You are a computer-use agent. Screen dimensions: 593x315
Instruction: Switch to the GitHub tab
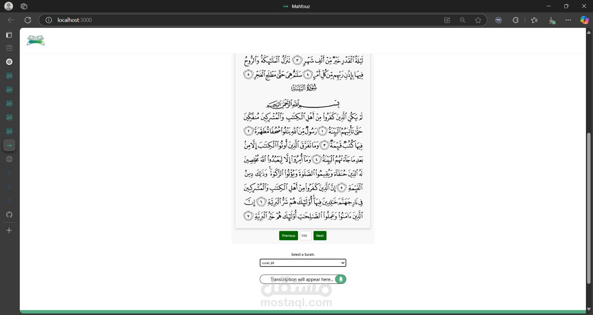coord(9,215)
